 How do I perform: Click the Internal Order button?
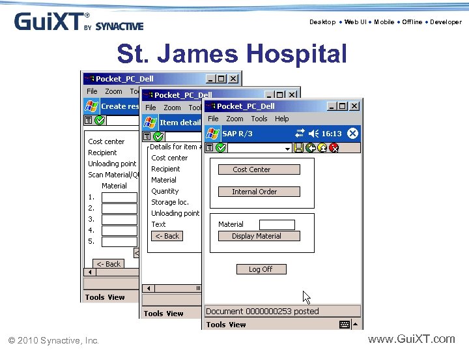[259, 192]
